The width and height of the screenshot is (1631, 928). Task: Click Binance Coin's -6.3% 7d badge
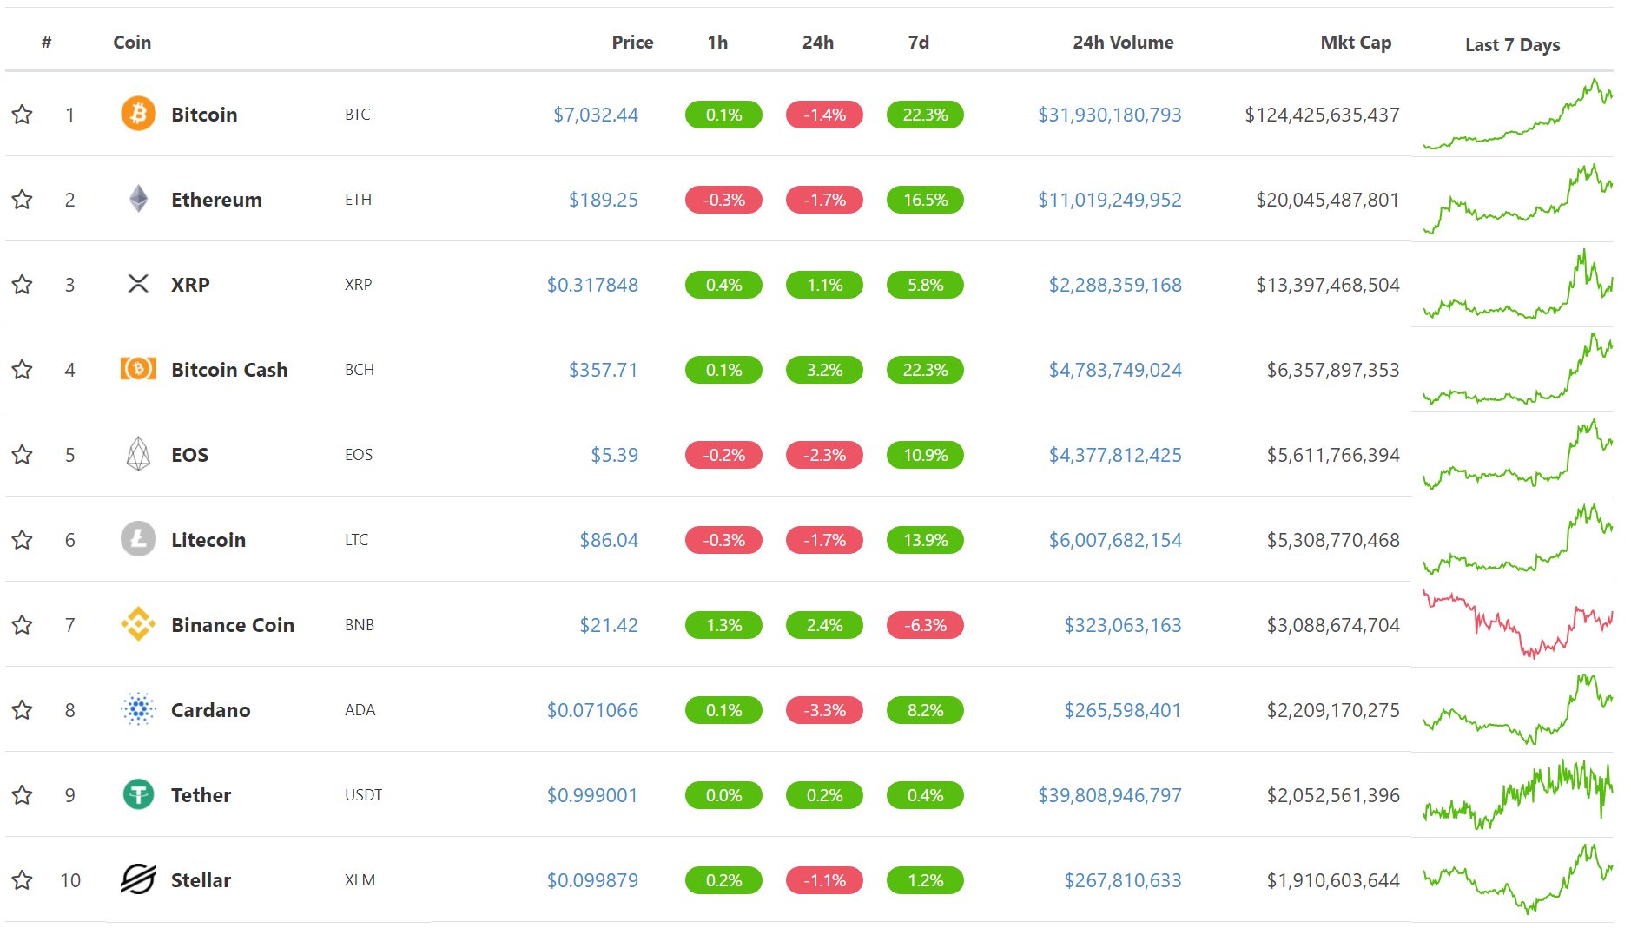click(925, 625)
